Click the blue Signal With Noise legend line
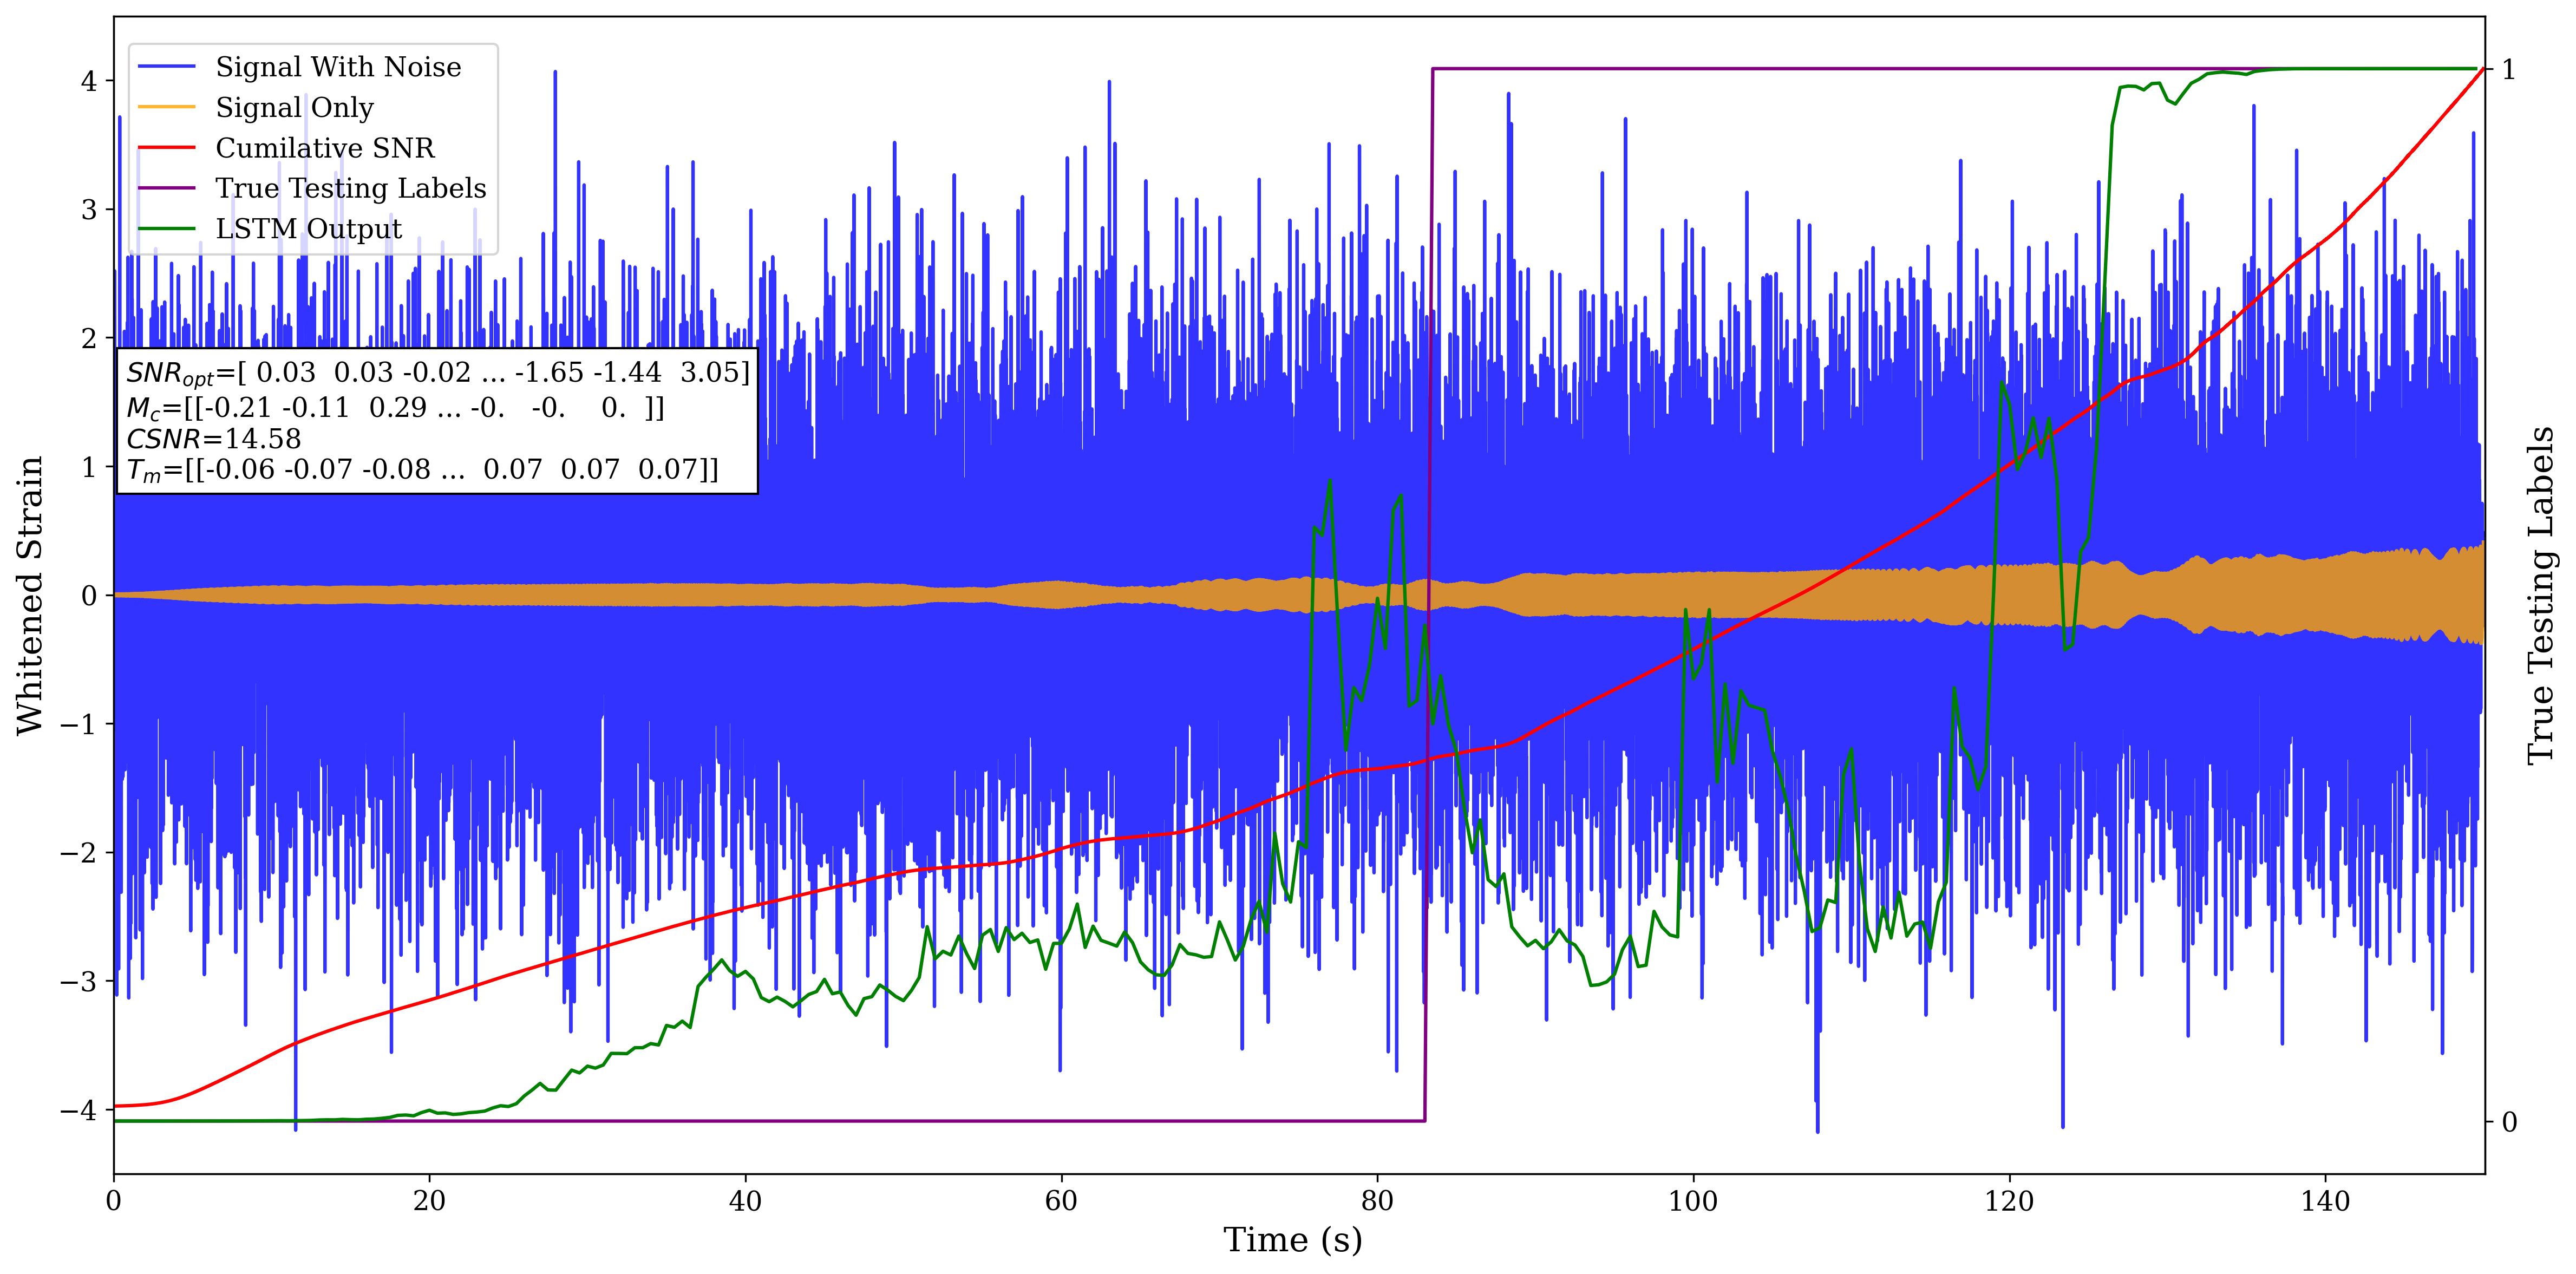Viewport: 2576px width, 1274px height. 166,67
